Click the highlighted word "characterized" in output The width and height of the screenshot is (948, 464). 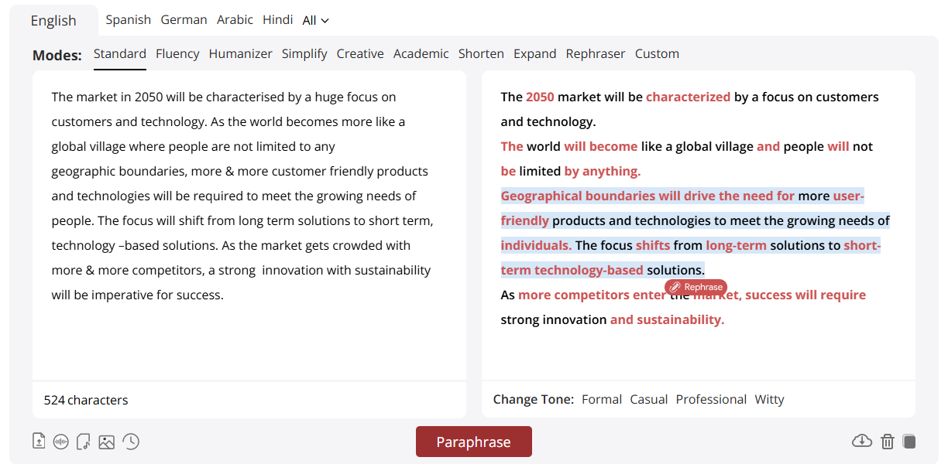pyautogui.click(x=688, y=97)
